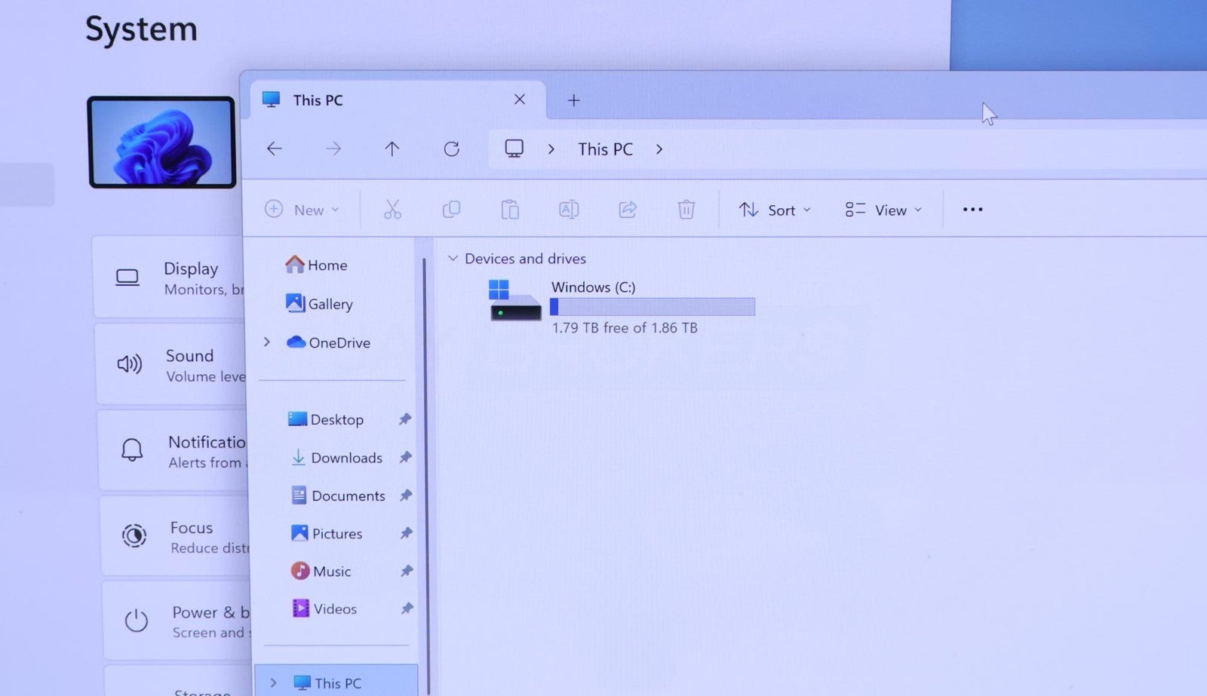Click the Paste clipboard icon
1207x696 pixels.
tap(510, 210)
